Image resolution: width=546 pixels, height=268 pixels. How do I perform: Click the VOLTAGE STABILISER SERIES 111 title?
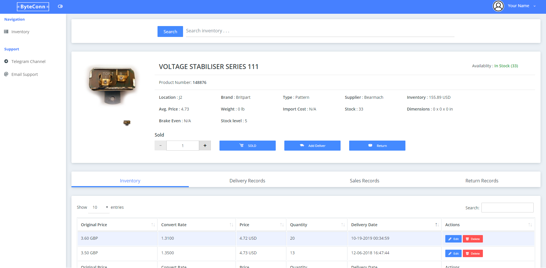tap(209, 67)
